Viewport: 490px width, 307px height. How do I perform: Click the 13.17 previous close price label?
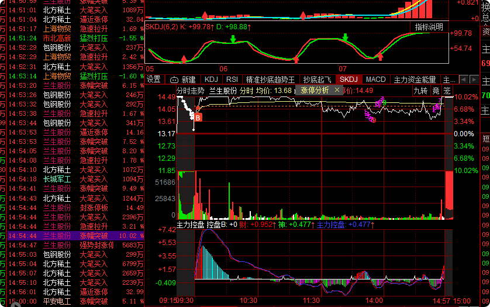[166, 134]
